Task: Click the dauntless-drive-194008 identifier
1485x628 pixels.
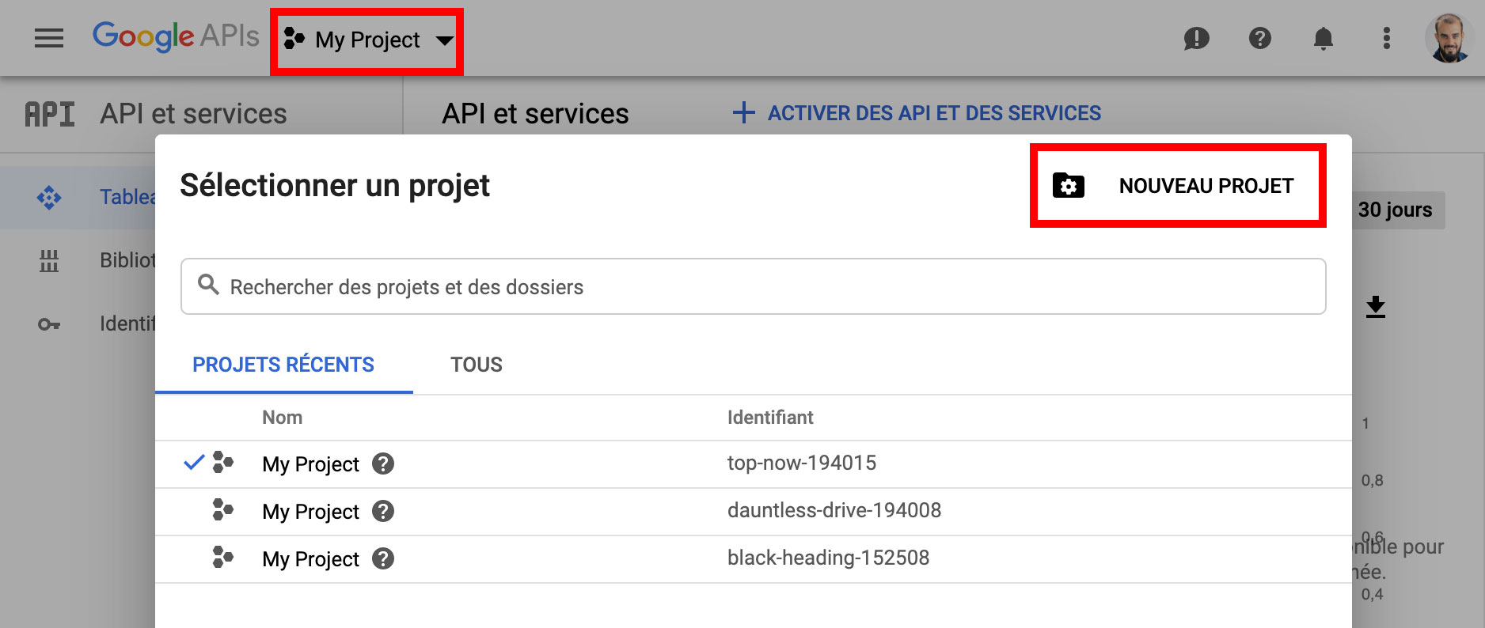Action: pos(834,511)
